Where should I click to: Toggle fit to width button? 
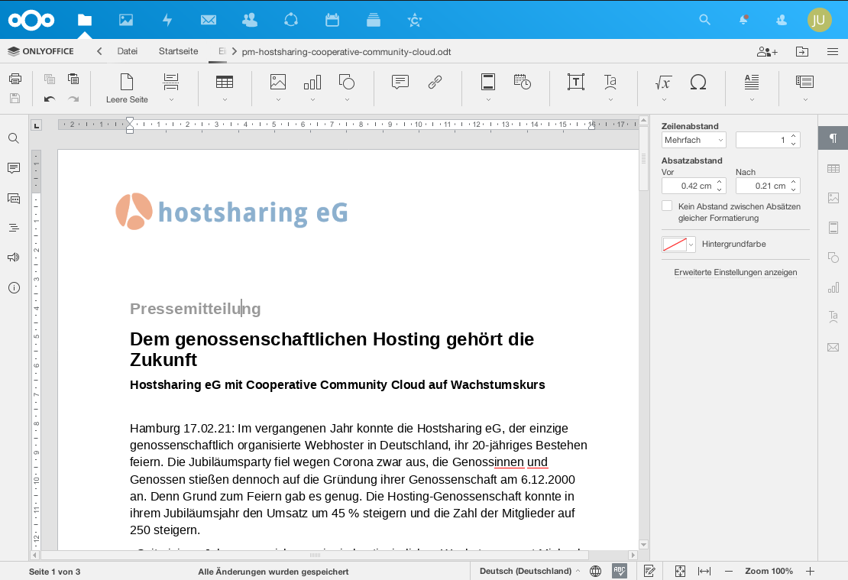coord(704,571)
